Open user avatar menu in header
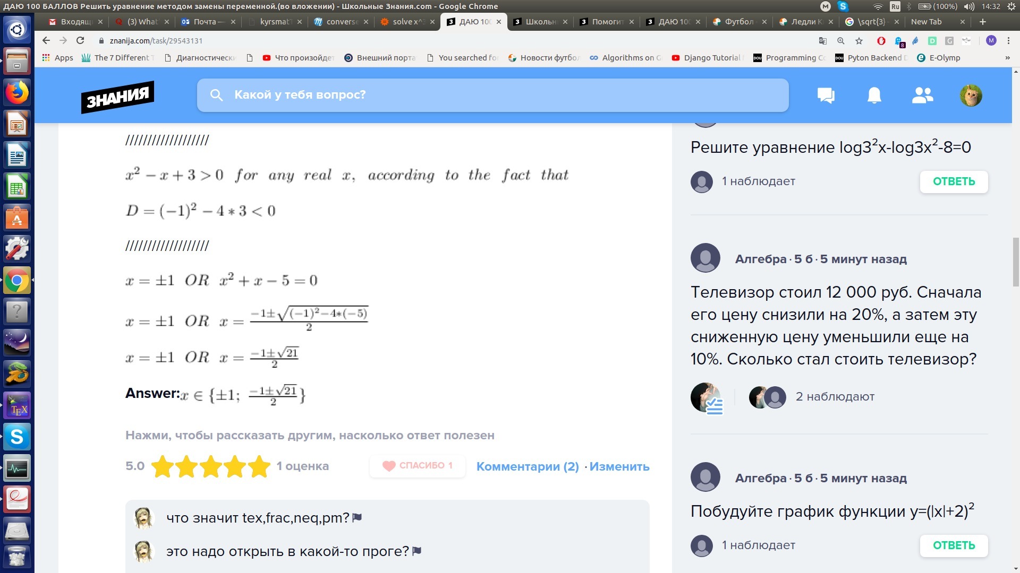The image size is (1020, 573). (971, 95)
